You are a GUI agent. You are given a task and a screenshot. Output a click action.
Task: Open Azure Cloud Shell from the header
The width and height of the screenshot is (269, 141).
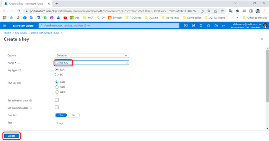(x=186, y=26)
